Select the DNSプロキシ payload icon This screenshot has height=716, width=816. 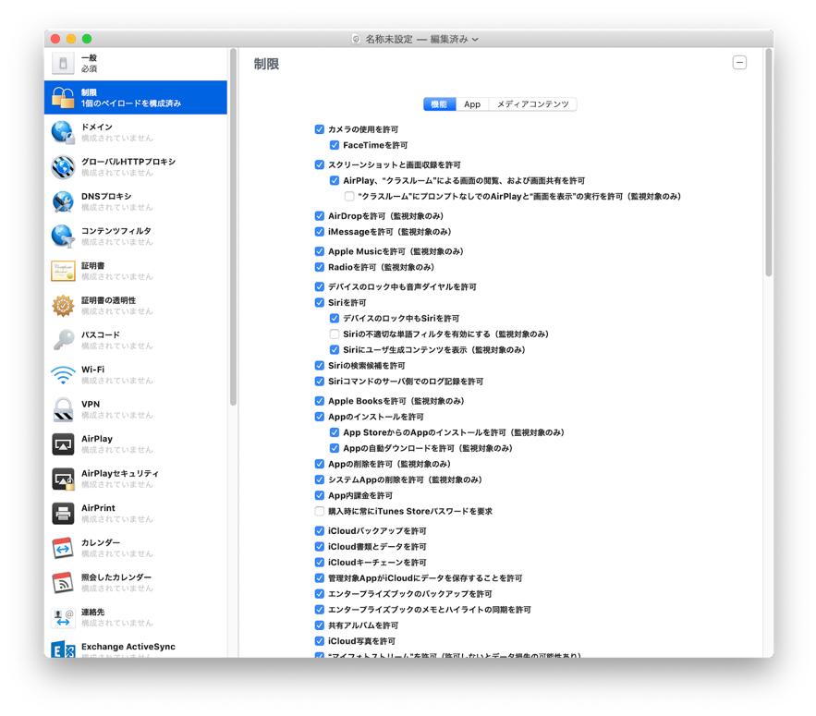pos(65,201)
